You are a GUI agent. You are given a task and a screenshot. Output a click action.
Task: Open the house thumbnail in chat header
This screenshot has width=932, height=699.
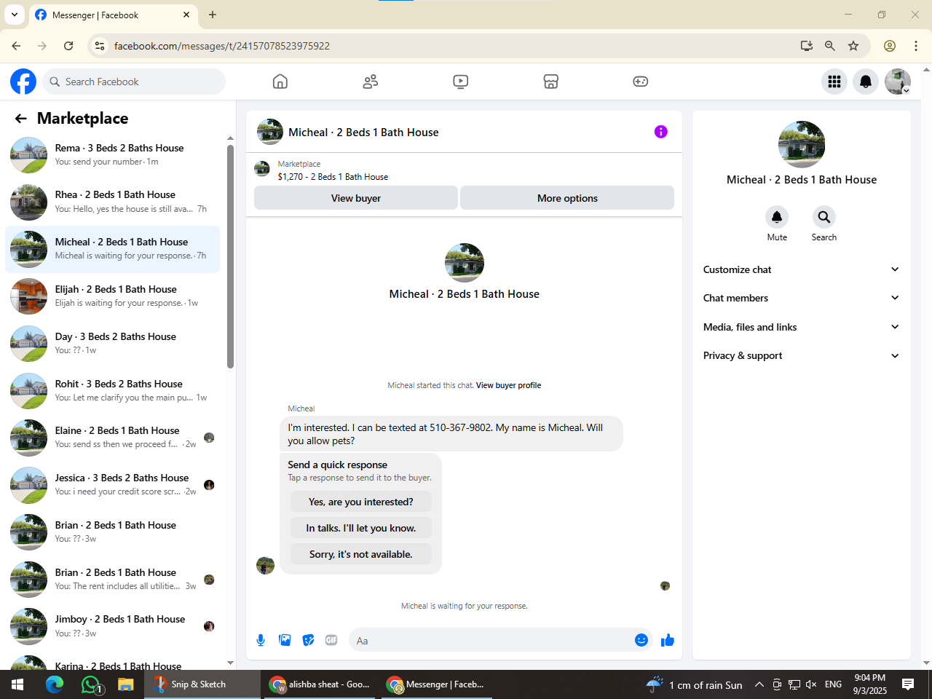[x=270, y=132]
